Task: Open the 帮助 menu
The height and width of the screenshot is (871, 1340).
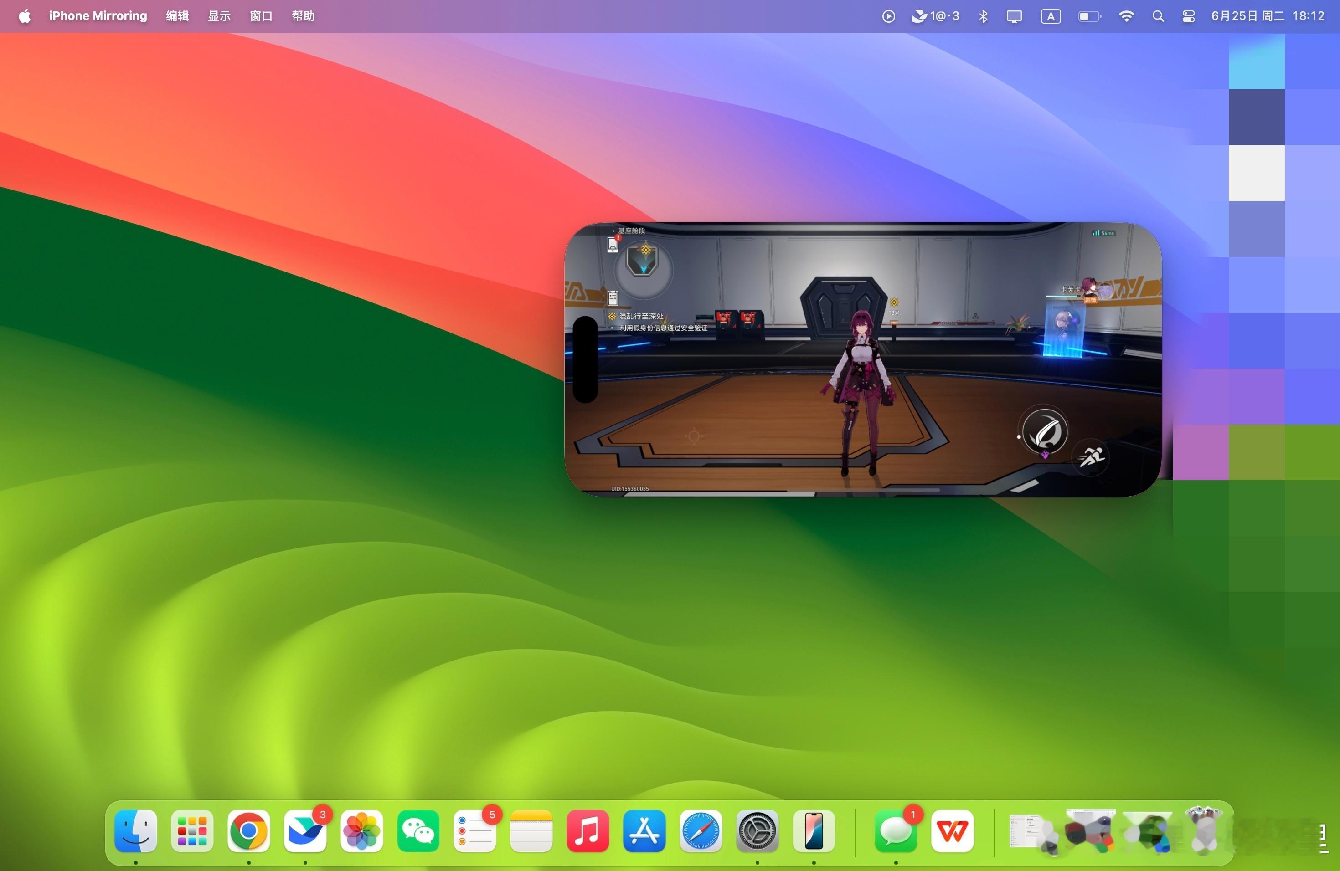Action: pyautogui.click(x=303, y=16)
